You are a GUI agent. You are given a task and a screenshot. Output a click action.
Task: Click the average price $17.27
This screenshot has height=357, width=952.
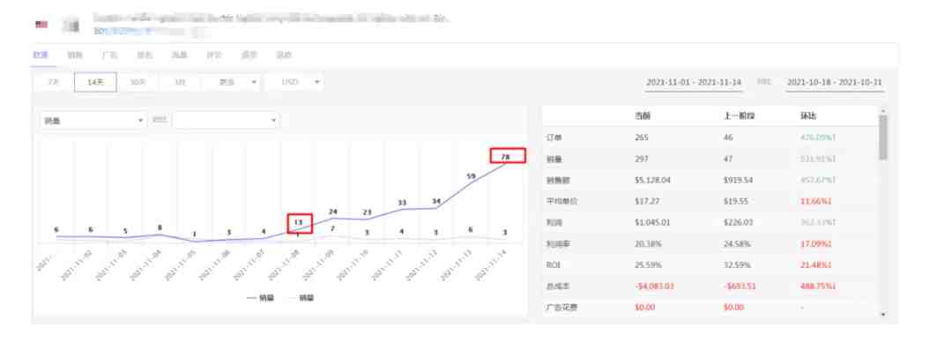click(x=647, y=202)
